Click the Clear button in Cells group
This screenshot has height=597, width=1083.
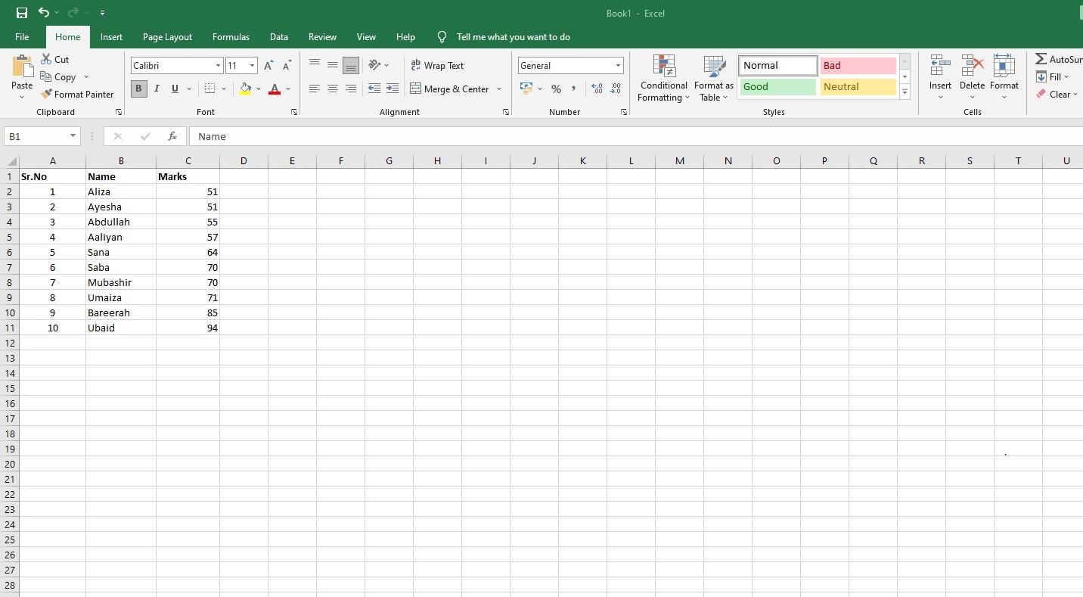tap(1057, 94)
